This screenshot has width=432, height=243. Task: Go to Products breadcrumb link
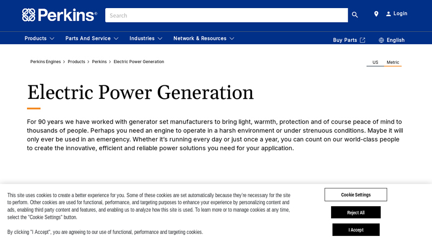tap(76, 62)
